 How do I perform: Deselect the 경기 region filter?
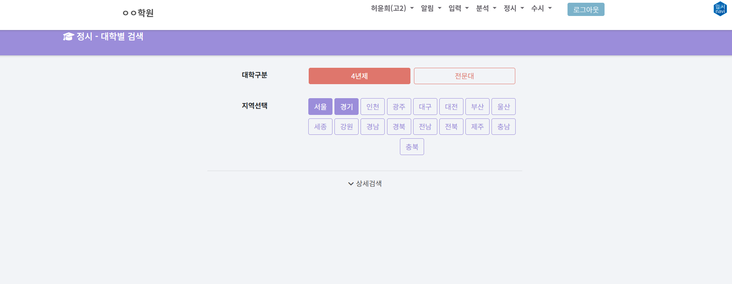(x=346, y=107)
